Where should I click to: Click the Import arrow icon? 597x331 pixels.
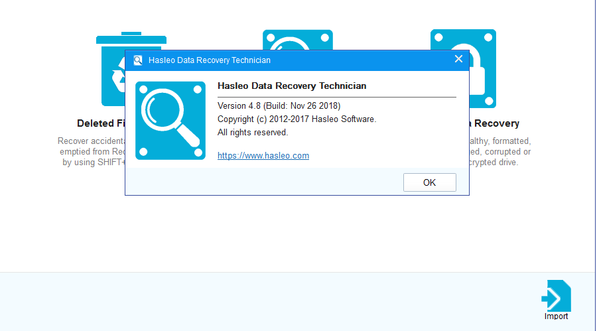(x=556, y=296)
